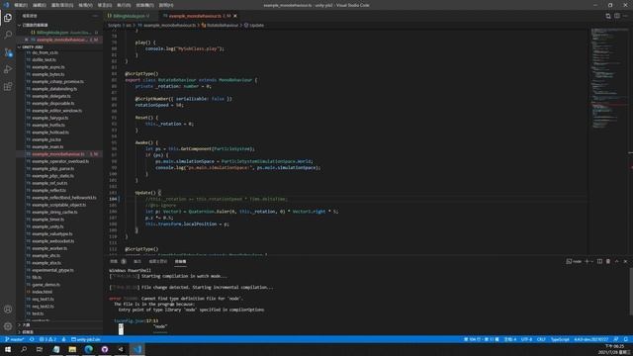The width and height of the screenshot is (633, 356).
Task: Open the 選取項目 (Selection) menu
Action: (x=62, y=5)
